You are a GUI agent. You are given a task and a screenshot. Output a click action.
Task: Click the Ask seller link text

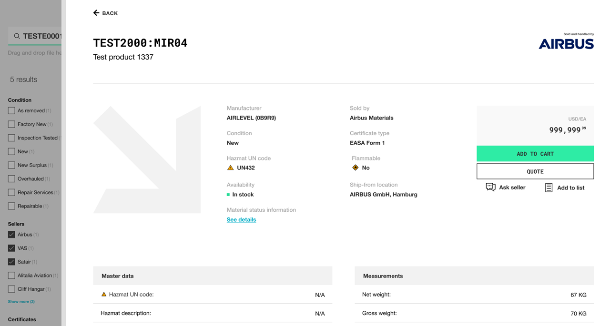tap(512, 188)
